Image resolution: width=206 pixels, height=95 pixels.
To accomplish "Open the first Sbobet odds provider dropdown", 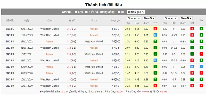I will [134, 18].
